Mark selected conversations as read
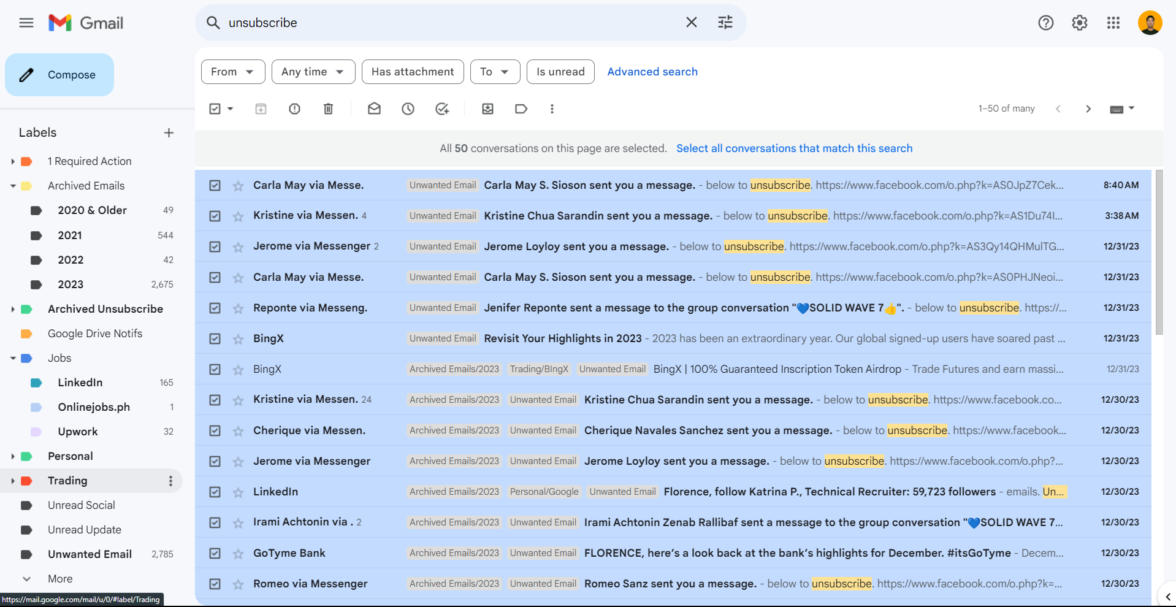The width and height of the screenshot is (1176, 607). click(375, 109)
